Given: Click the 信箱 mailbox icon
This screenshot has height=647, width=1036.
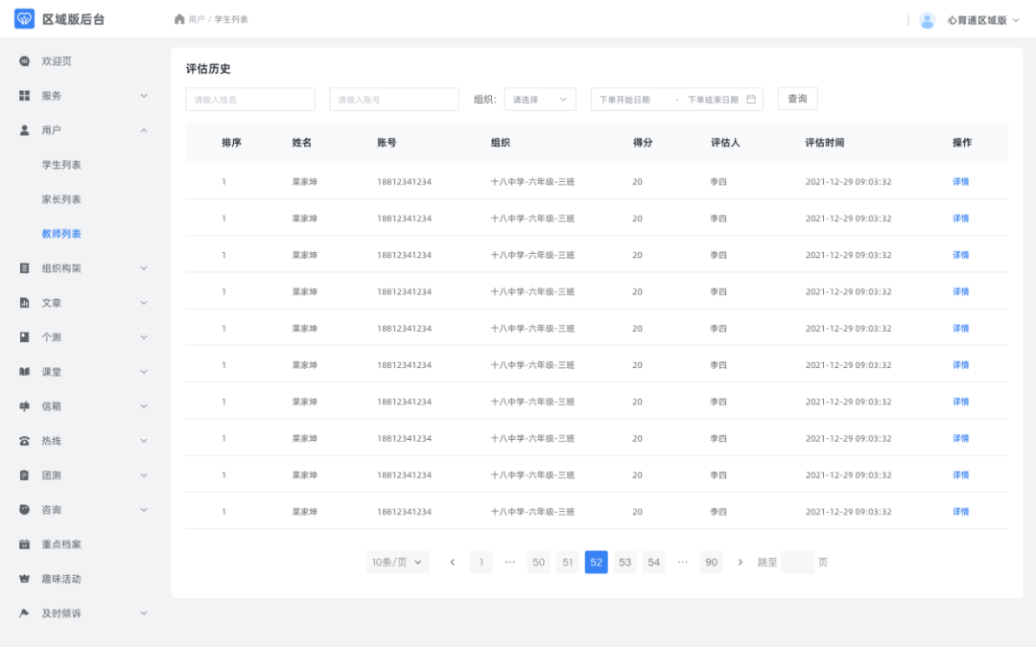Looking at the screenshot, I should tap(24, 406).
